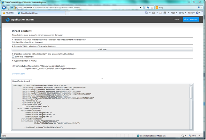The width and height of the screenshot is (206, 140).
Task: Click Internet | Protected Mode: On status text
Action: point(153,136)
